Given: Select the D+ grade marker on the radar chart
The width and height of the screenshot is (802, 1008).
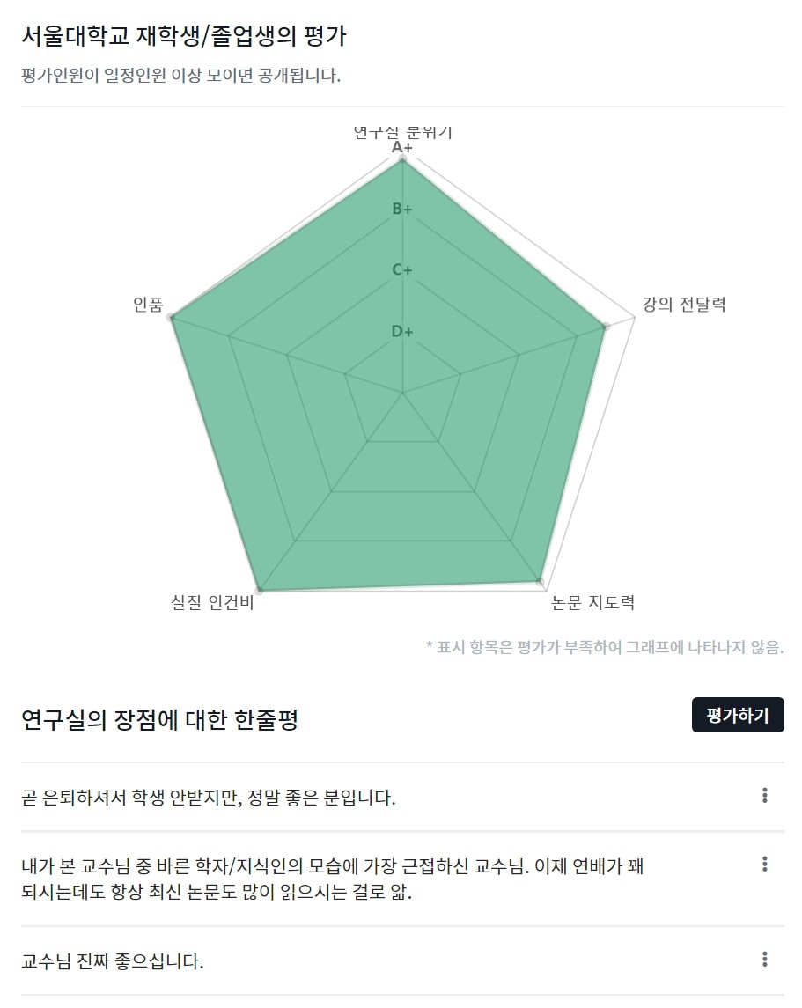Looking at the screenshot, I should point(404,329).
